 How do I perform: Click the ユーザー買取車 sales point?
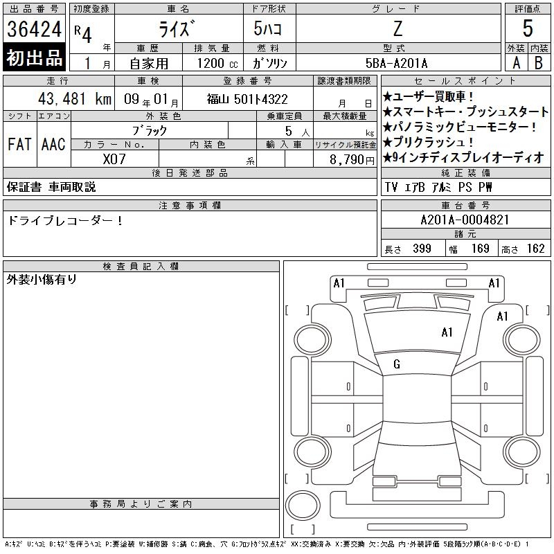click(428, 96)
